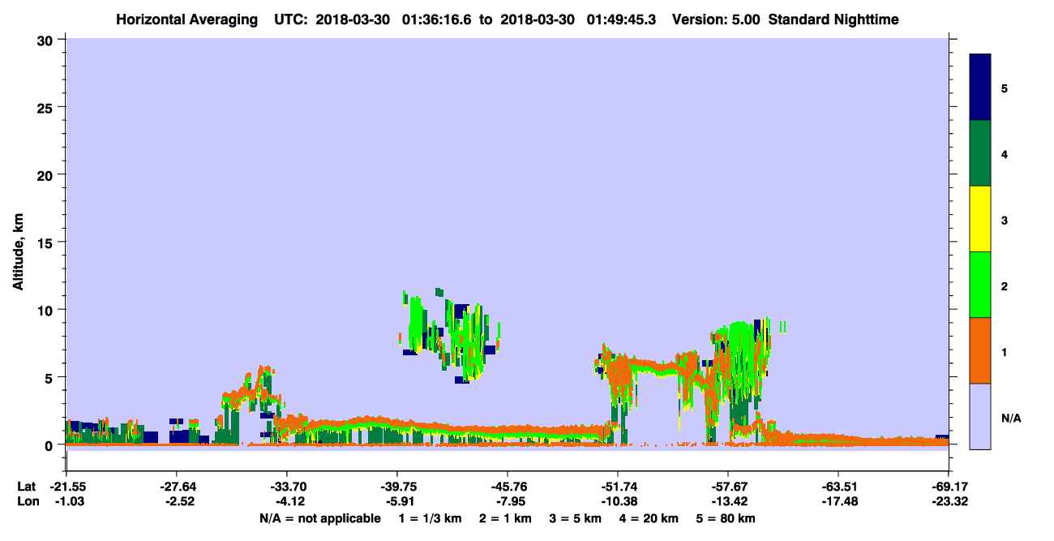The width and height of the screenshot is (1054, 541).
Task: Click the dark green color bar segment labeled 4
Action: click(980, 153)
